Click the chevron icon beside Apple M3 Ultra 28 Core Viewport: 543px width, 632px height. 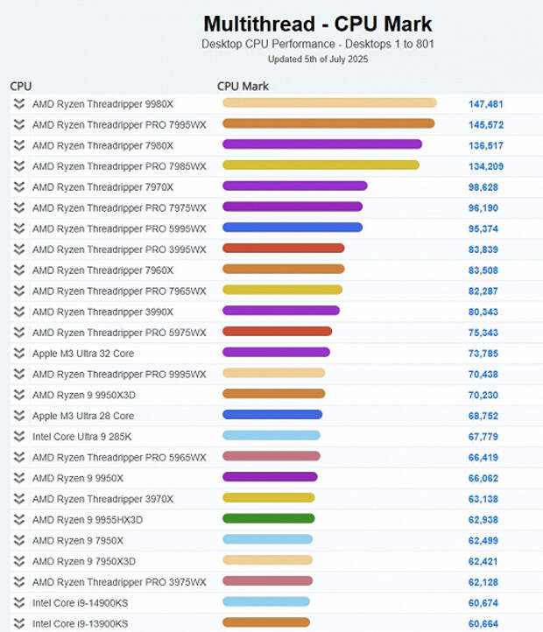pos(19,416)
